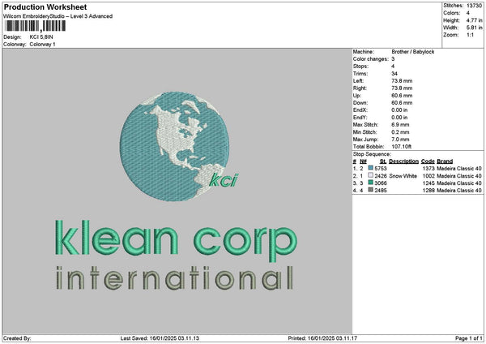Viewport: 486px width, 344px height.
Task: Click the Max Stitch value '6.9 mm'
Action: (x=400, y=124)
